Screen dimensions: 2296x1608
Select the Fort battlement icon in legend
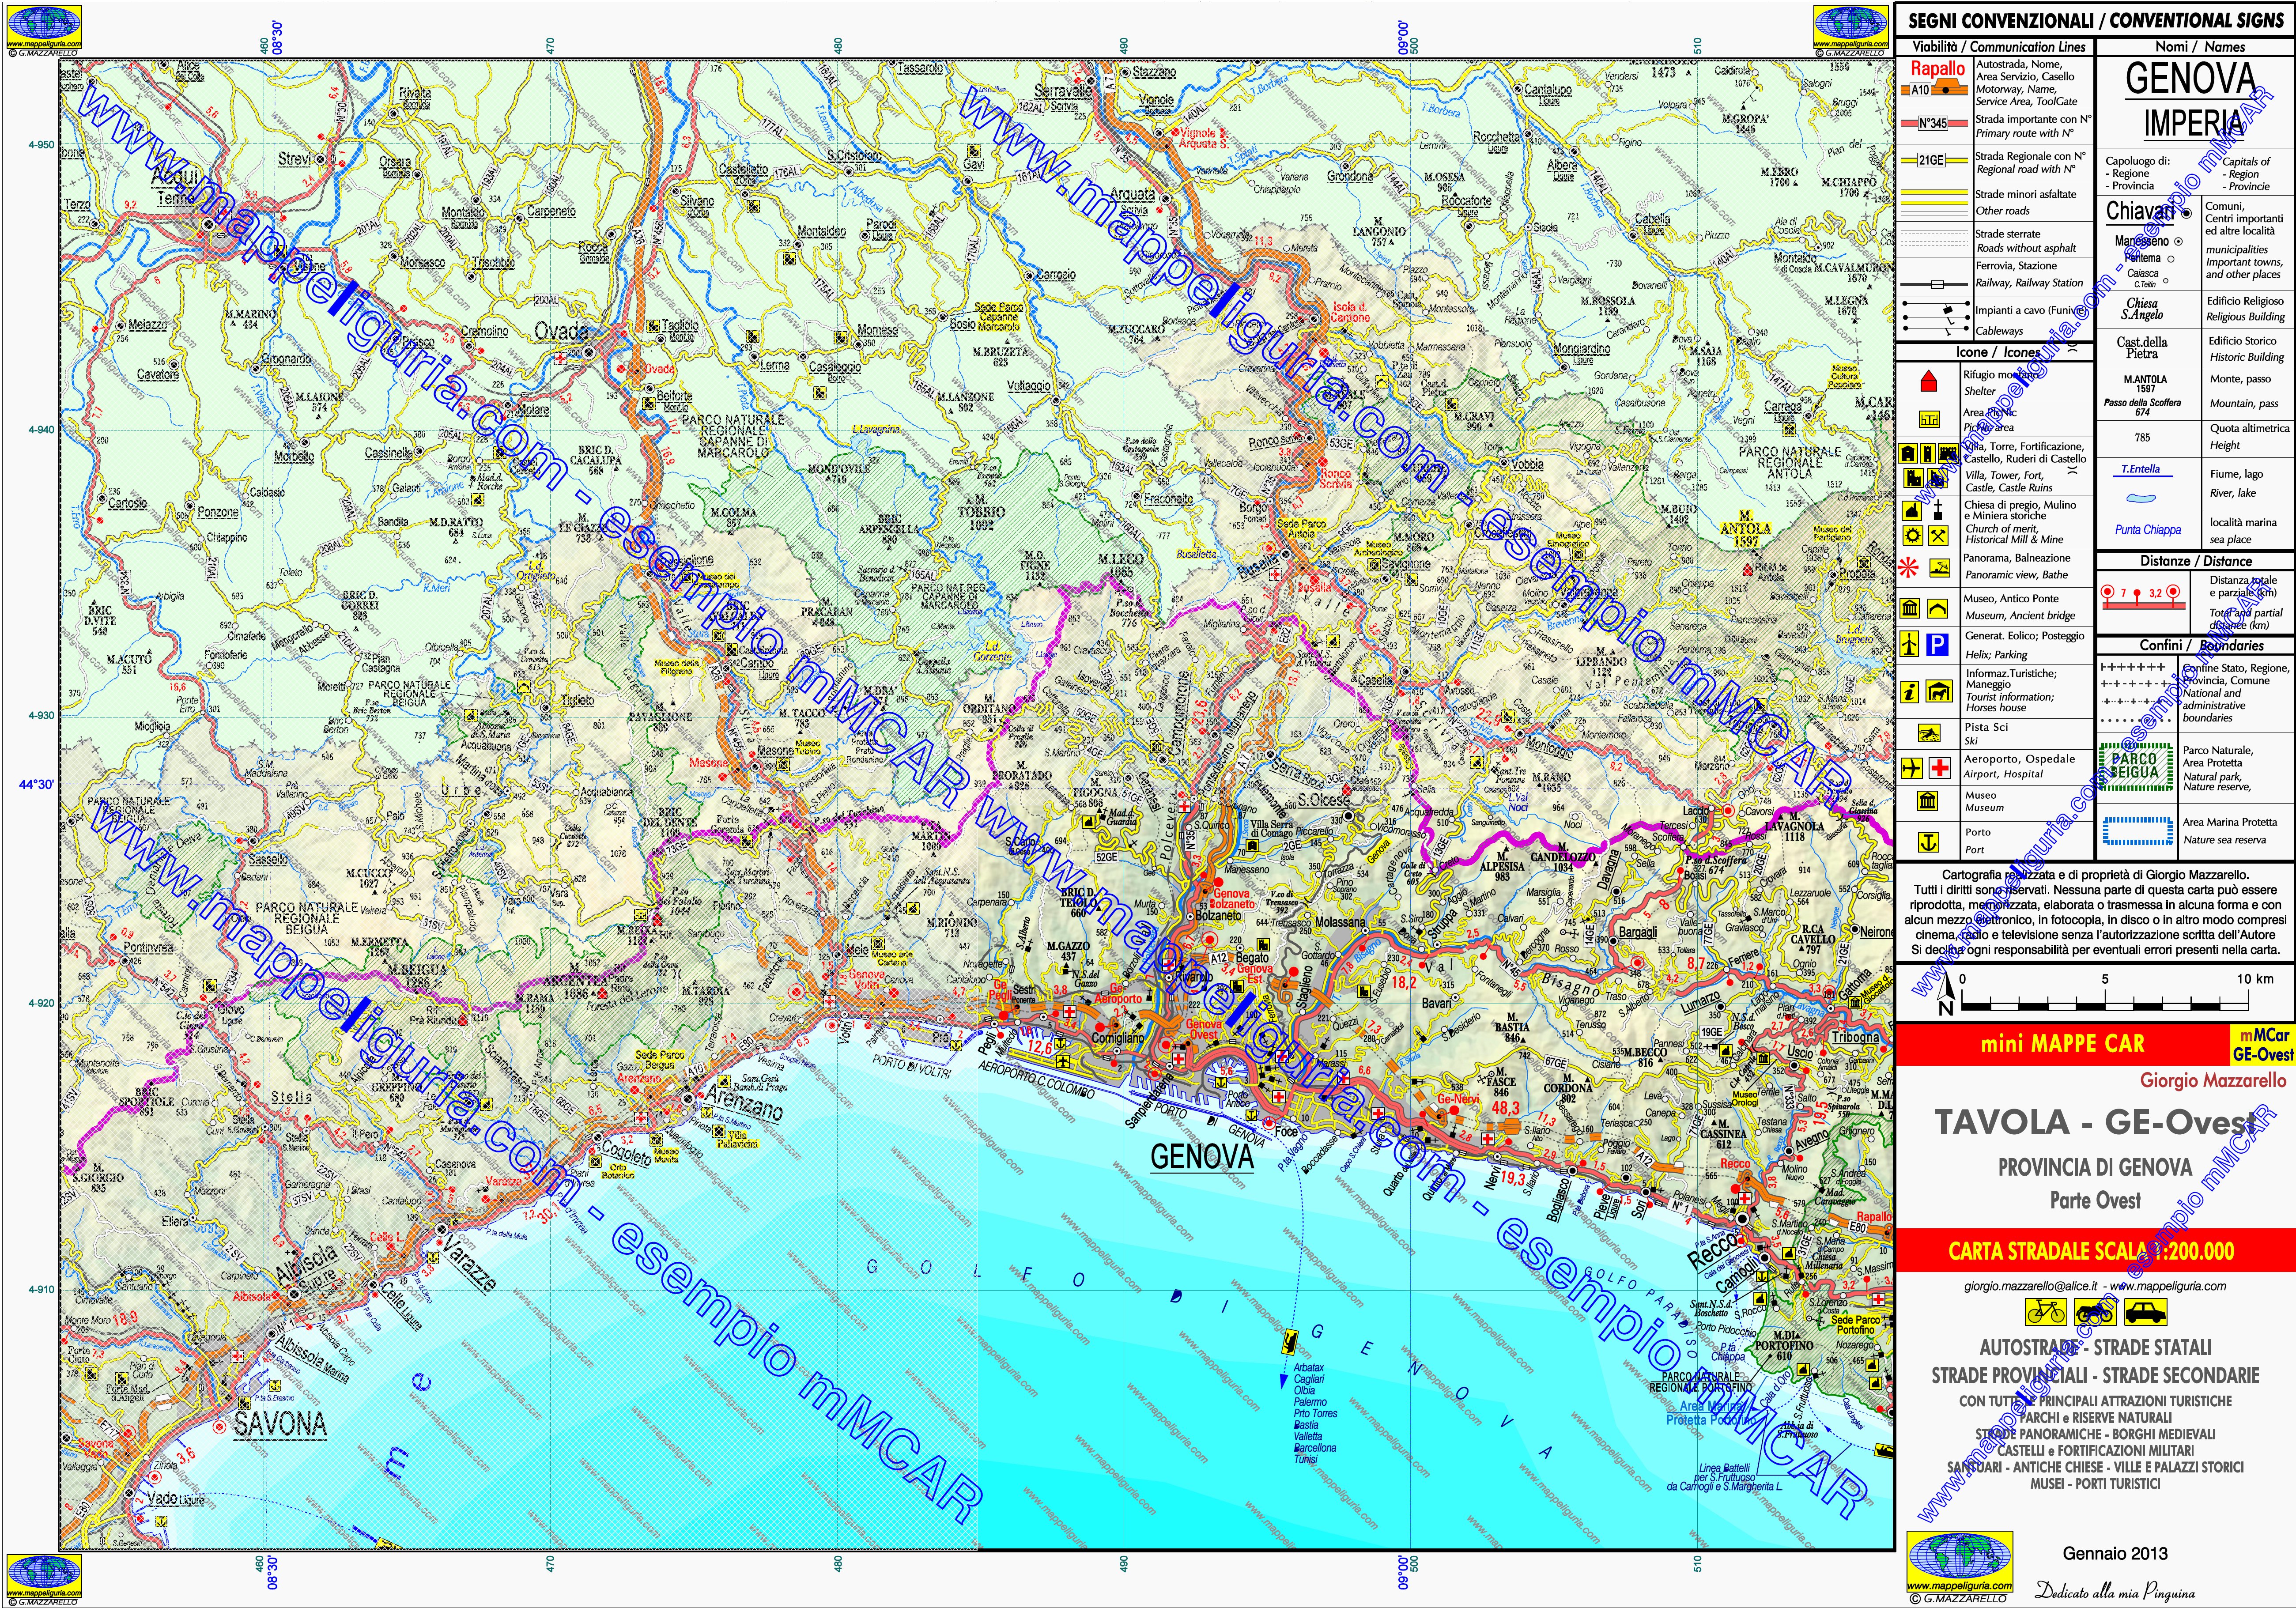coord(1948,453)
